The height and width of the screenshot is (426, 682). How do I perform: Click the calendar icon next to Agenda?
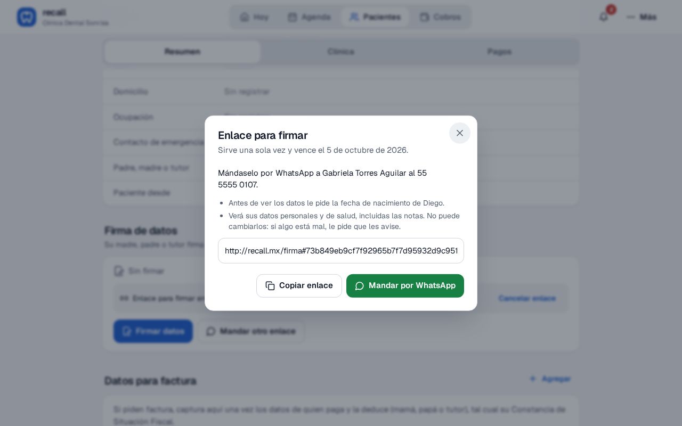coord(293,17)
